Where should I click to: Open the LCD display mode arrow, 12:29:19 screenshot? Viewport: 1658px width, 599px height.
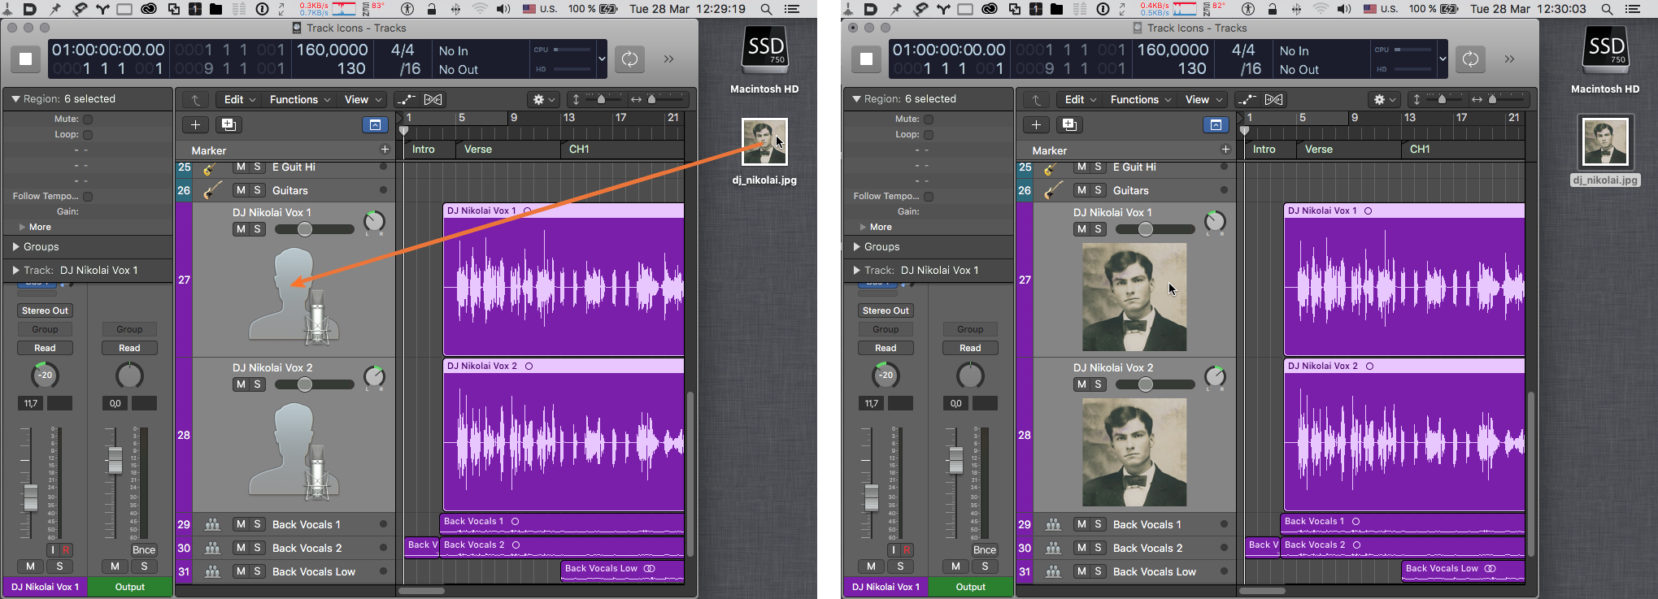602,59
